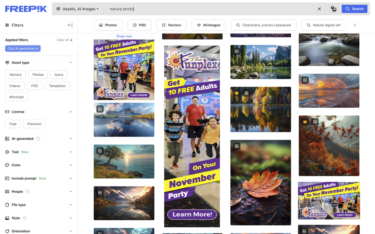Click Learn More on the tall Funplex ad

[x=192, y=214]
